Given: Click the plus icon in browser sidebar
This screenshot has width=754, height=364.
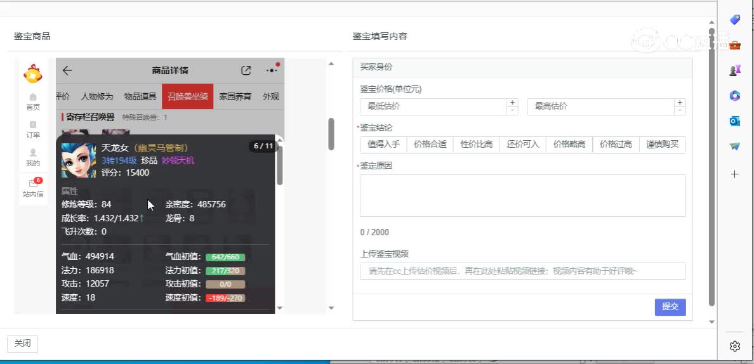Looking at the screenshot, I should click(735, 174).
